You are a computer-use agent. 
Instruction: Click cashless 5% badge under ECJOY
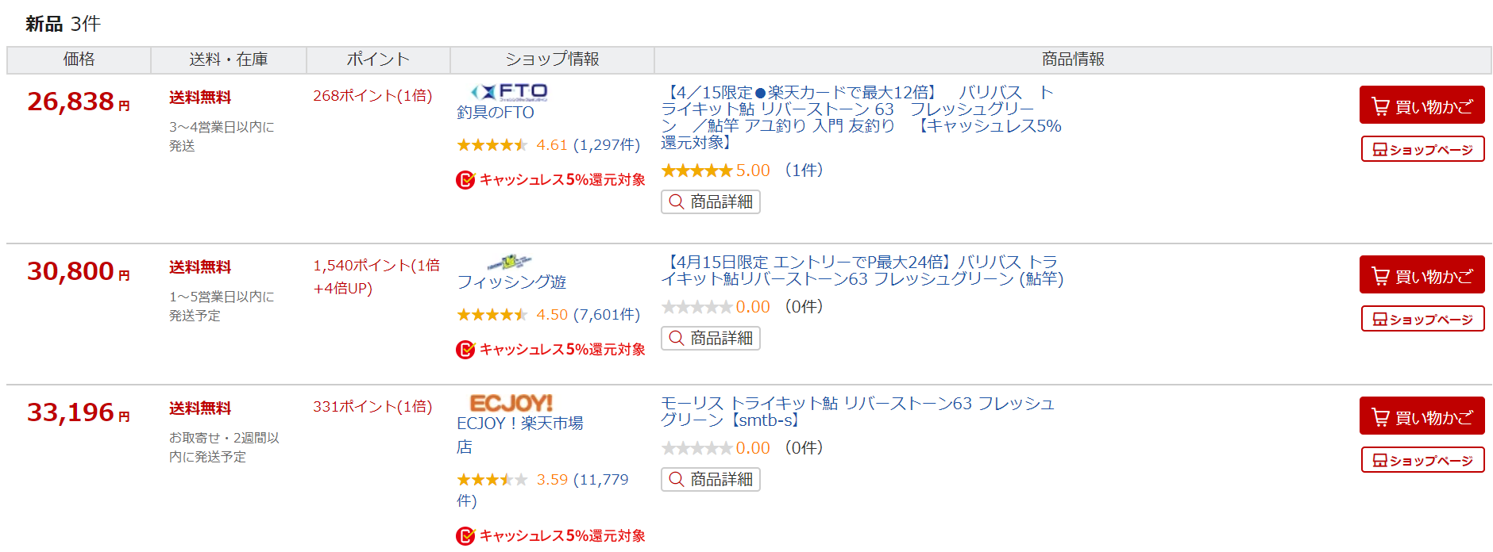coord(550,536)
